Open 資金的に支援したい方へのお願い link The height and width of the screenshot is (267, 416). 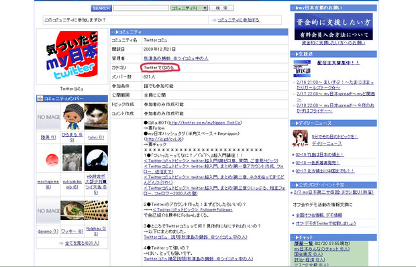coord(333,43)
